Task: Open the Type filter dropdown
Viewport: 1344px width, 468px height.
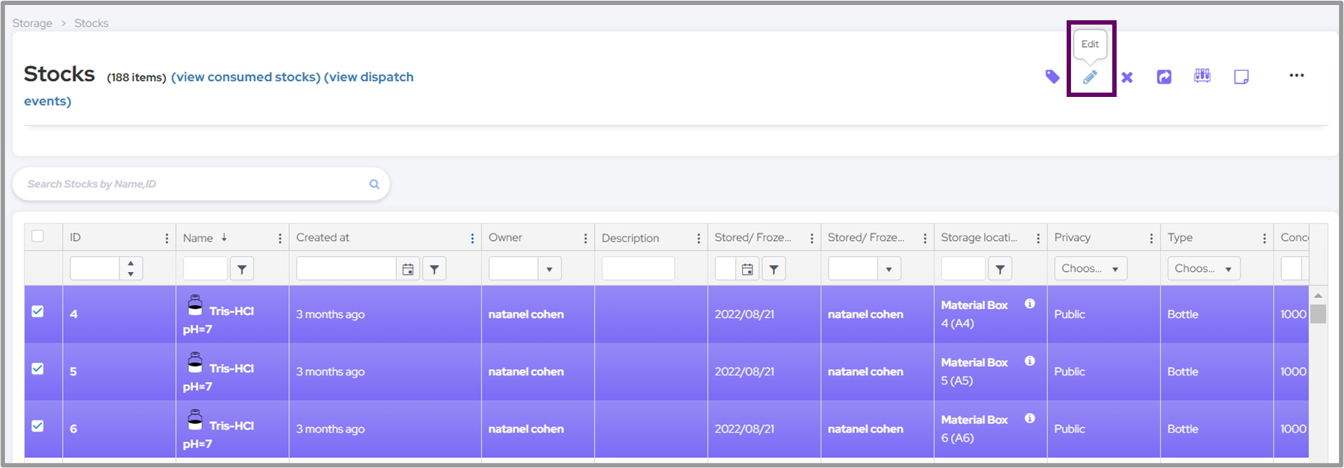Action: tap(1203, 268)
